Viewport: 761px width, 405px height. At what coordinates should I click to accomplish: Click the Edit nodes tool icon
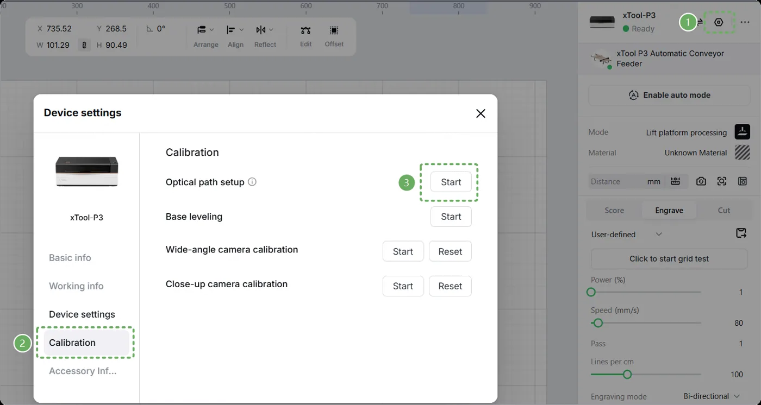point(306,30)
